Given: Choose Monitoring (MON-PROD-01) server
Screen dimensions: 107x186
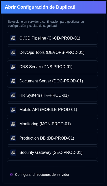Looking at the screenshot, I should [52, 124].
